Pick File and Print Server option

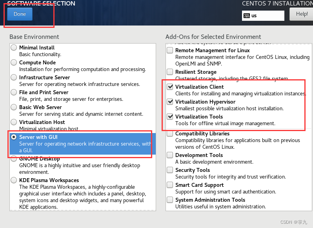tap(14, 92)
